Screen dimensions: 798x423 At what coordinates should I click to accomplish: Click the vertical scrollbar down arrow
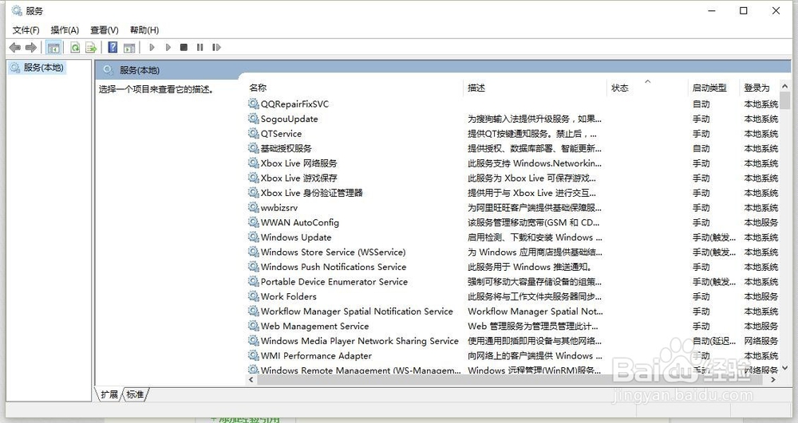coord(784,368)
